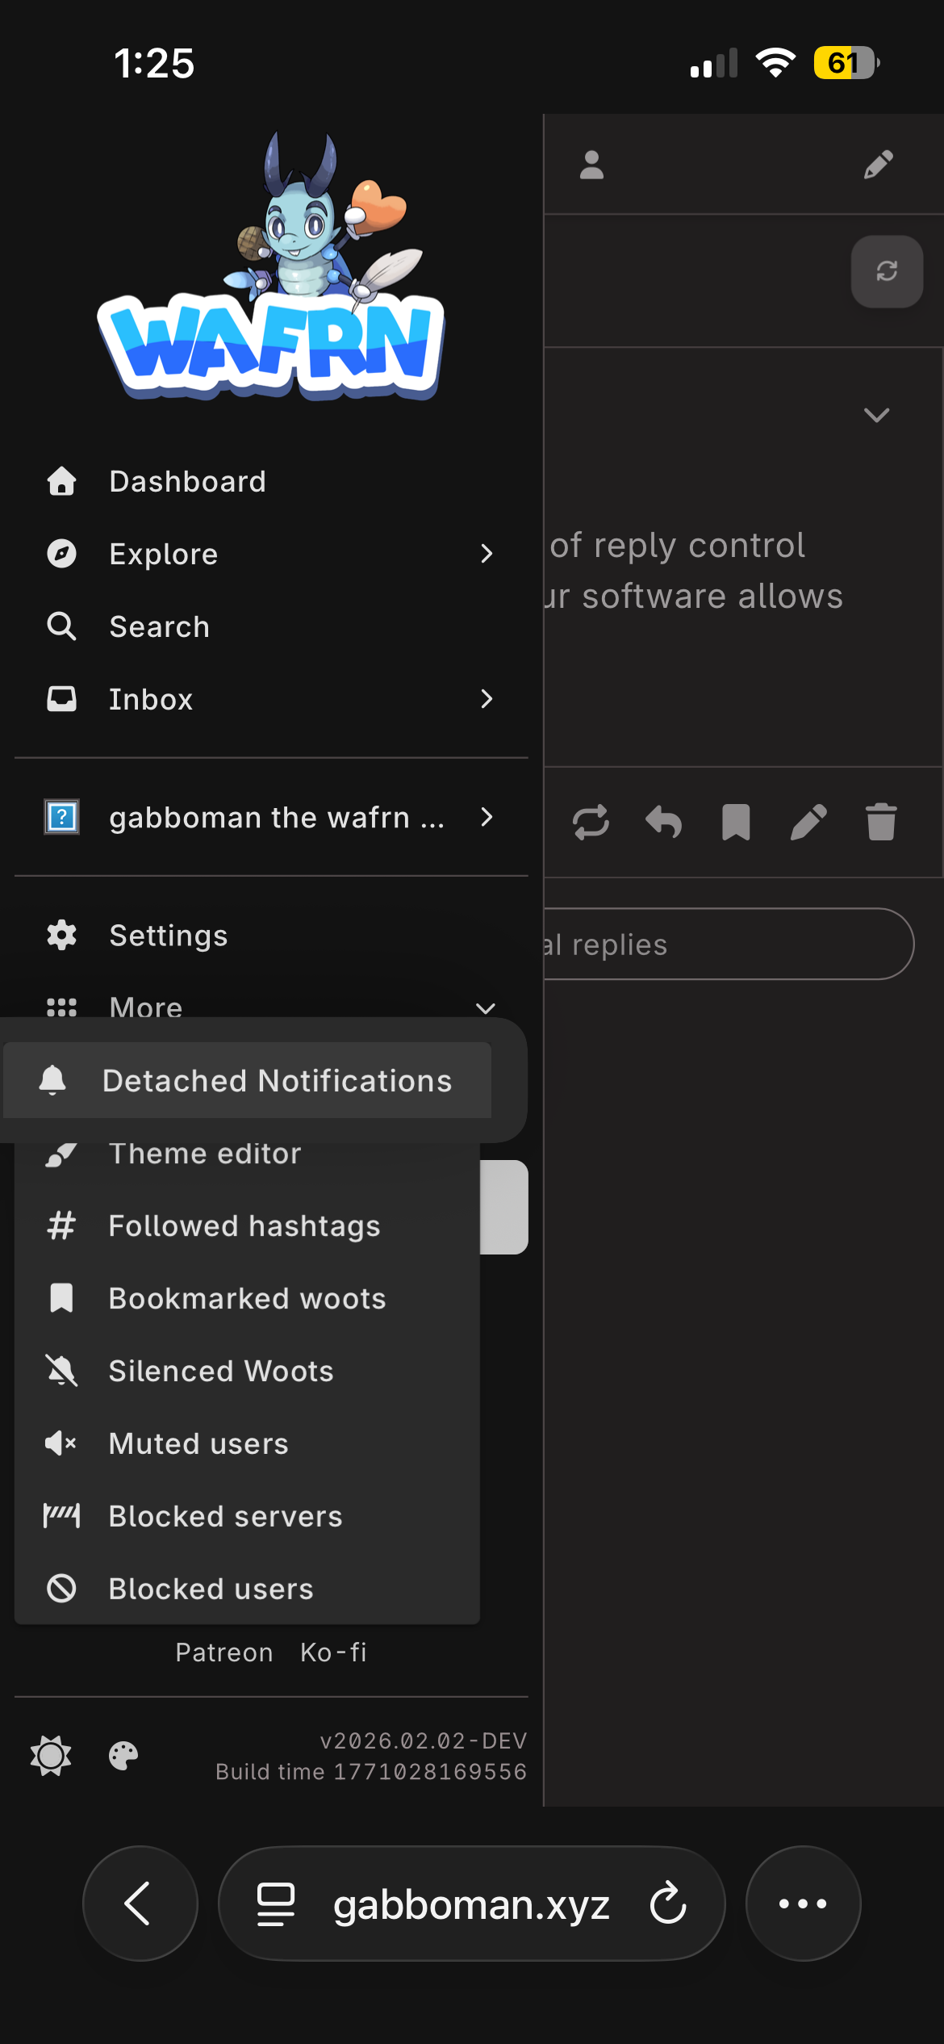
Task: Toggle light/dark mode sun icon
Action: tap(51, 1756)
